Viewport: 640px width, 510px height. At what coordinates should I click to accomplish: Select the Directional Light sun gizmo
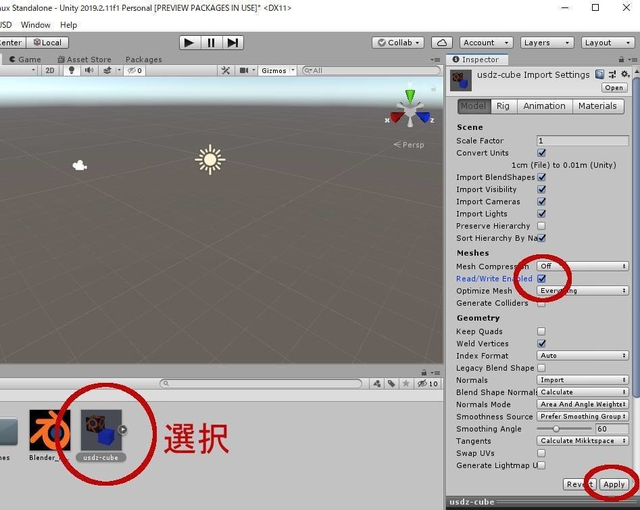tap(210, 160)
